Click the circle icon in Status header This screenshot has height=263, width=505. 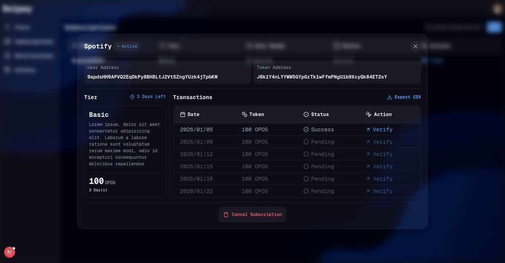[306, 114]
